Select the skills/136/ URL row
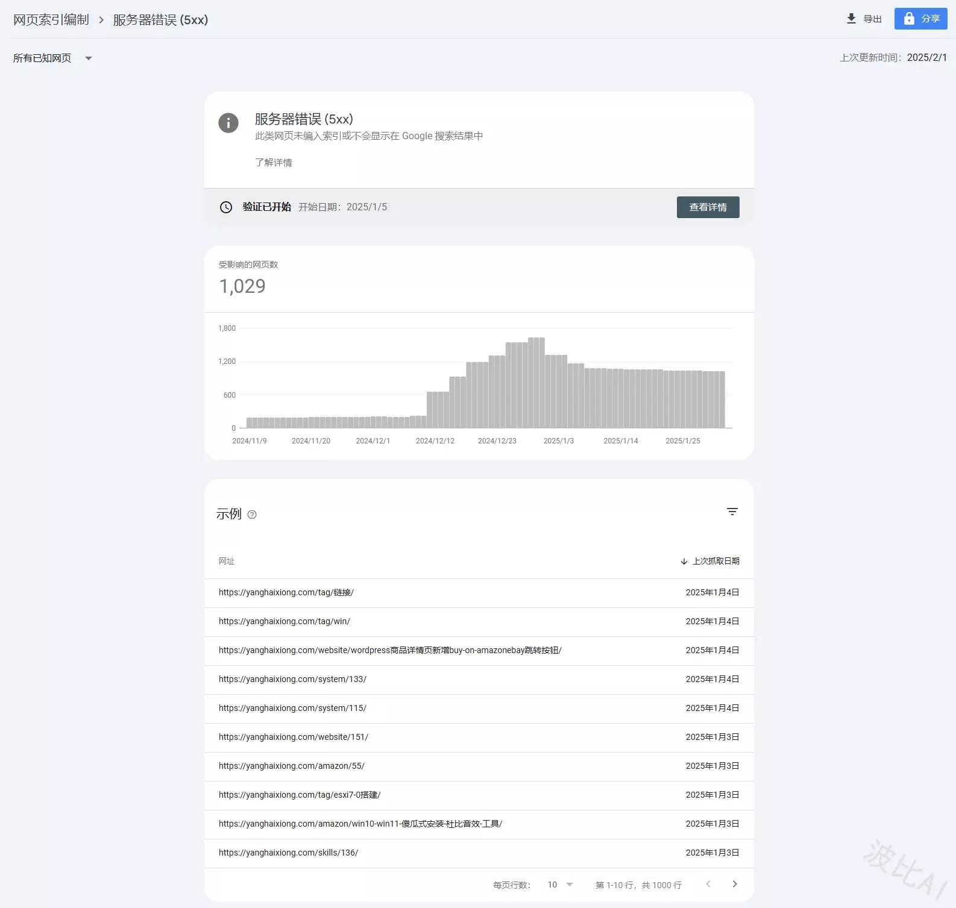Viewport: 956px width, 908px height. [x=479, y=853]
